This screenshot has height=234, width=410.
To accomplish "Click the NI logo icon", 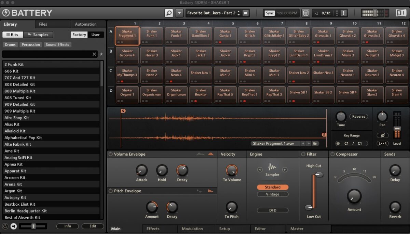I will point(401,13).
